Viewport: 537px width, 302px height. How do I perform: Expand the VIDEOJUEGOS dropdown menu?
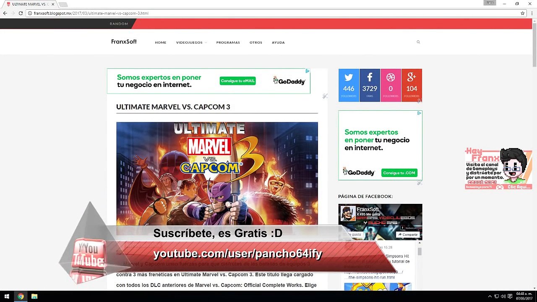(x=191, y=42)
